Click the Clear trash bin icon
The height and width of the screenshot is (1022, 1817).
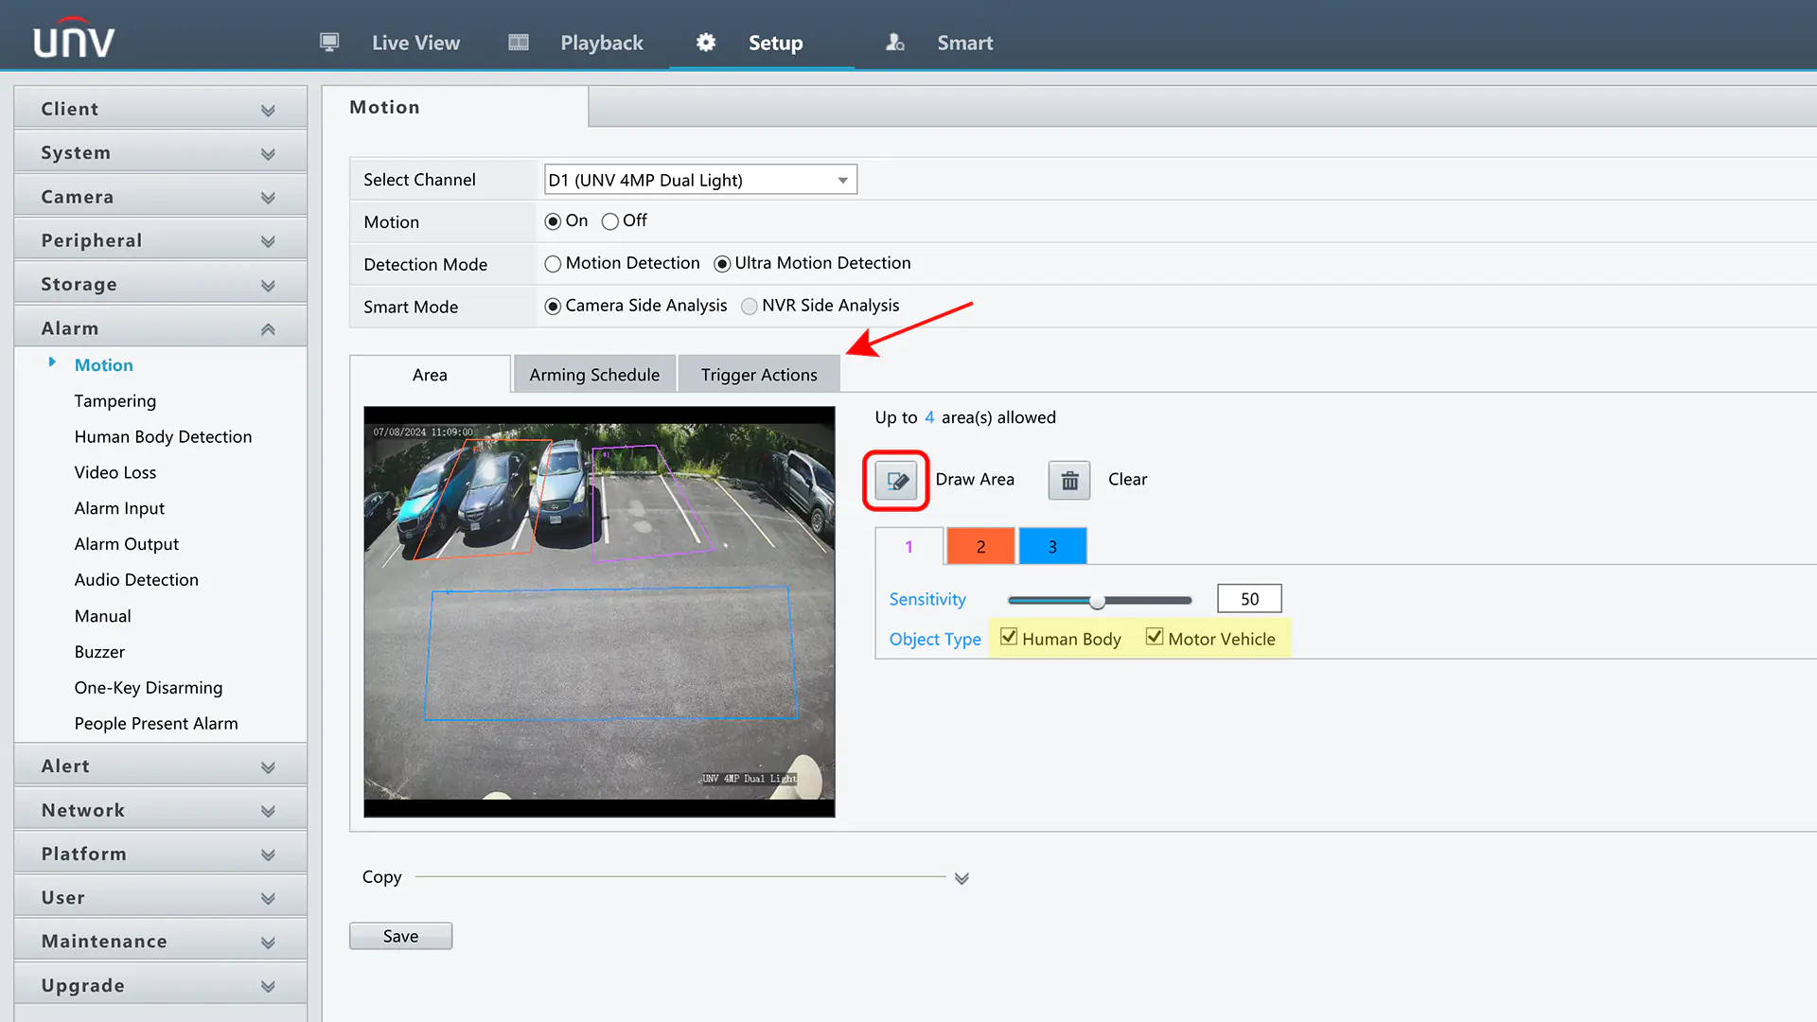click(1069, 478)
